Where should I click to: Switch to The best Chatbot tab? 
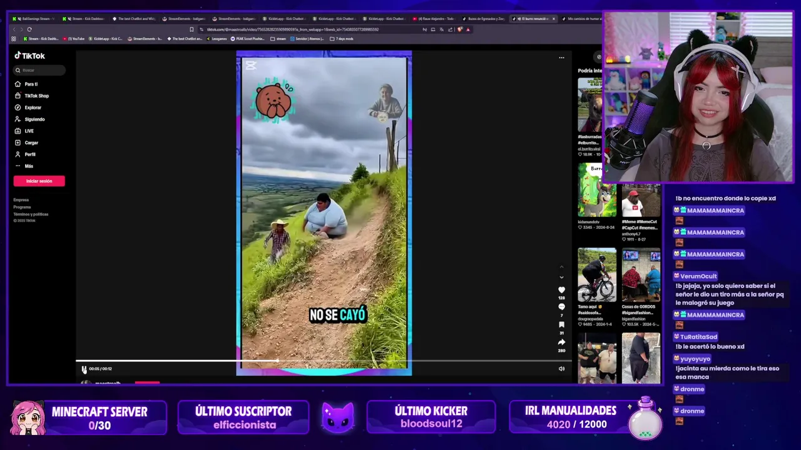133,19
